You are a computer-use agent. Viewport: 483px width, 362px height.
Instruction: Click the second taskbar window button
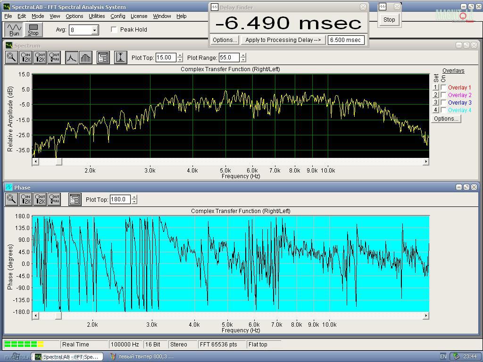[x=142, y=356]
